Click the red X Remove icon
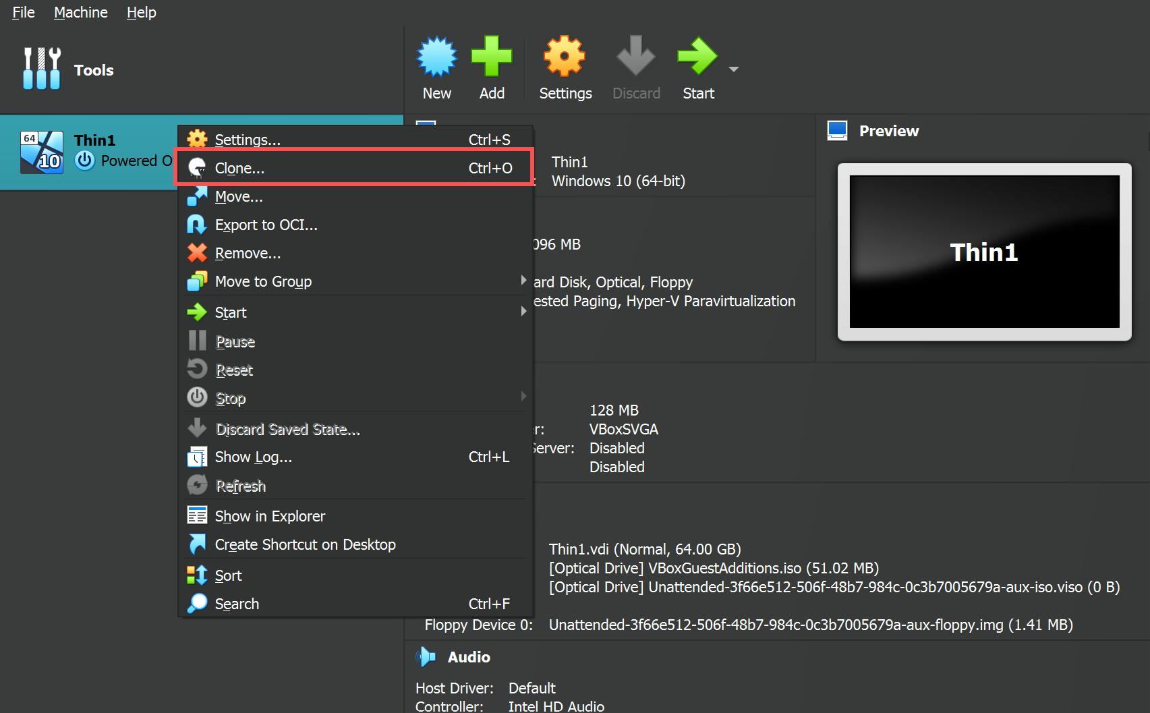Viewport: 1150px width, 713px height. pyautogui.click(x=197, y=253)
